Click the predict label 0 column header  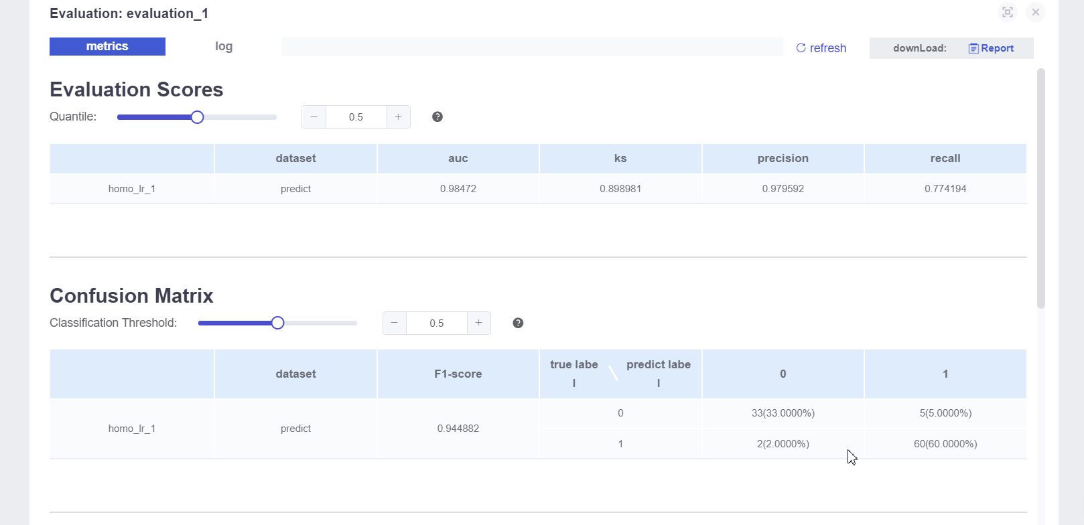tap(783, 374)
